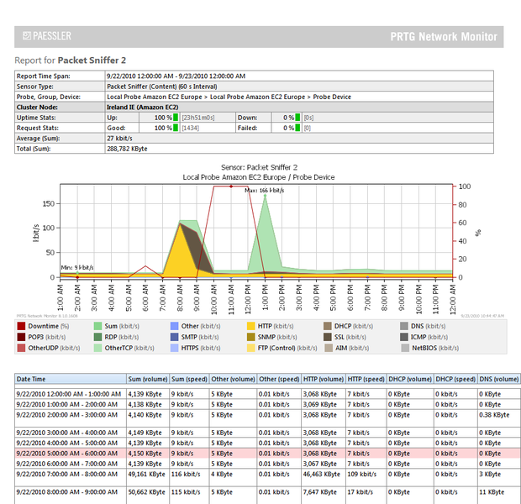Click the ICMP legend swatch
521x504 pixels.
click(404, 337)
